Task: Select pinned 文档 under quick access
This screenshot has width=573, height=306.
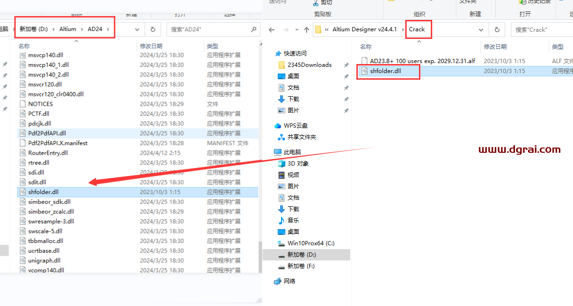Action: click(x=293, y=87)
